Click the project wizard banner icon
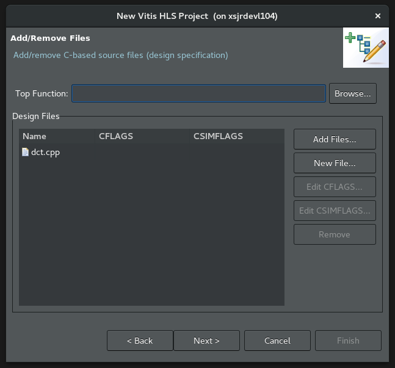395x368 pixels. tap(366, 48)
